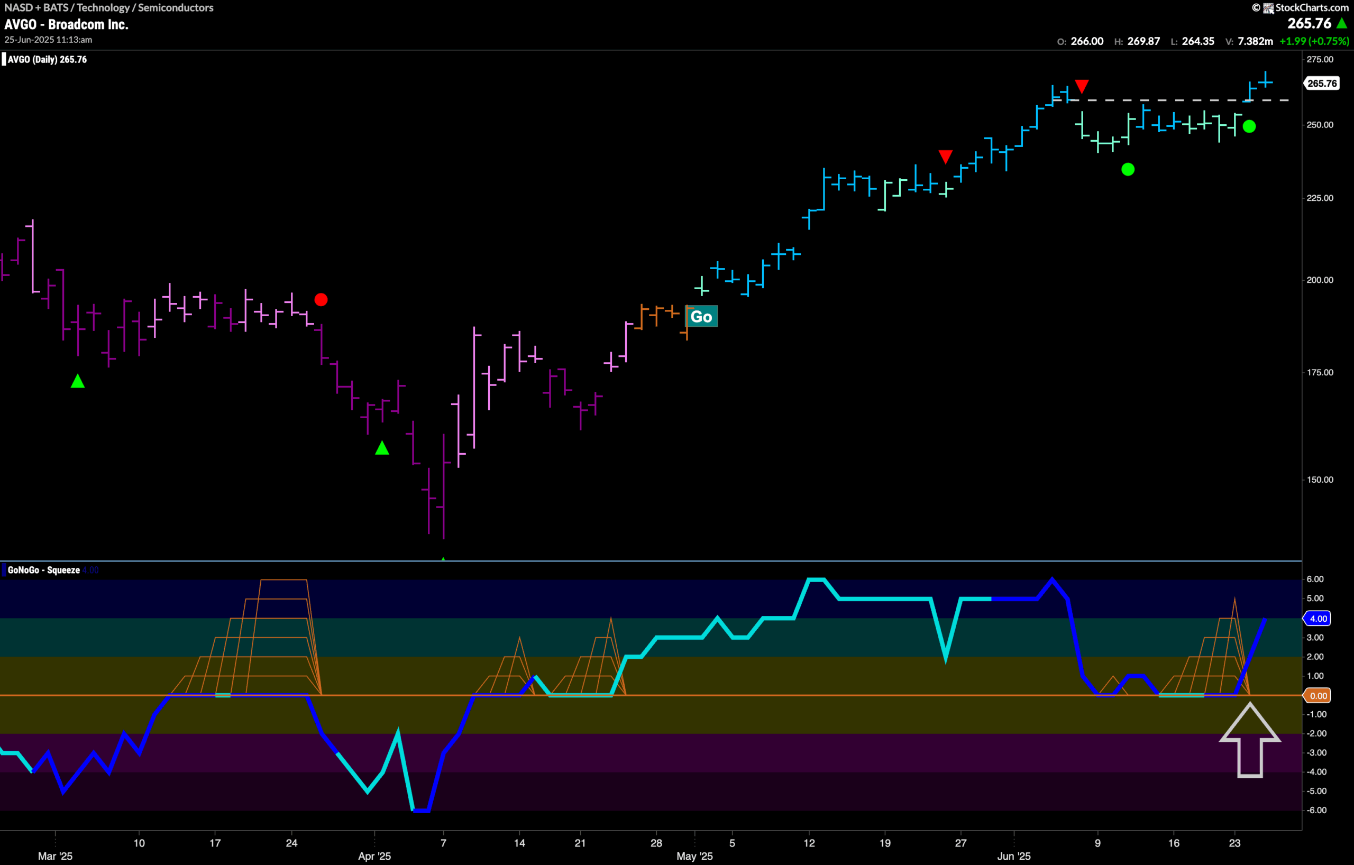Select the orange 0.00 zero-line value tag
Viewport: 1354px width, 865px height.
pyautogui.click(x=1318, y=696)
